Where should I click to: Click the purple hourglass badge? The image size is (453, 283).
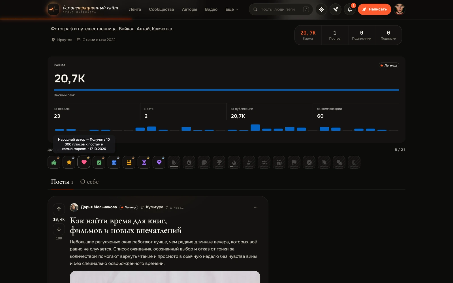[x=144, y=162]
